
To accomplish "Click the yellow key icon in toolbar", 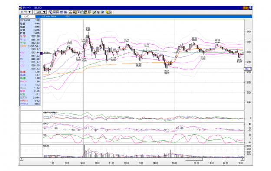I will click(x=107, y=12).
